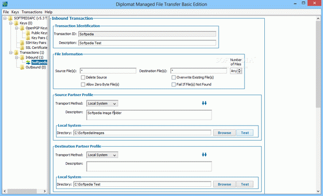Viewport: 323px width, 196px height.
Task: Click Test for source directory
Action: coord(245,133)
